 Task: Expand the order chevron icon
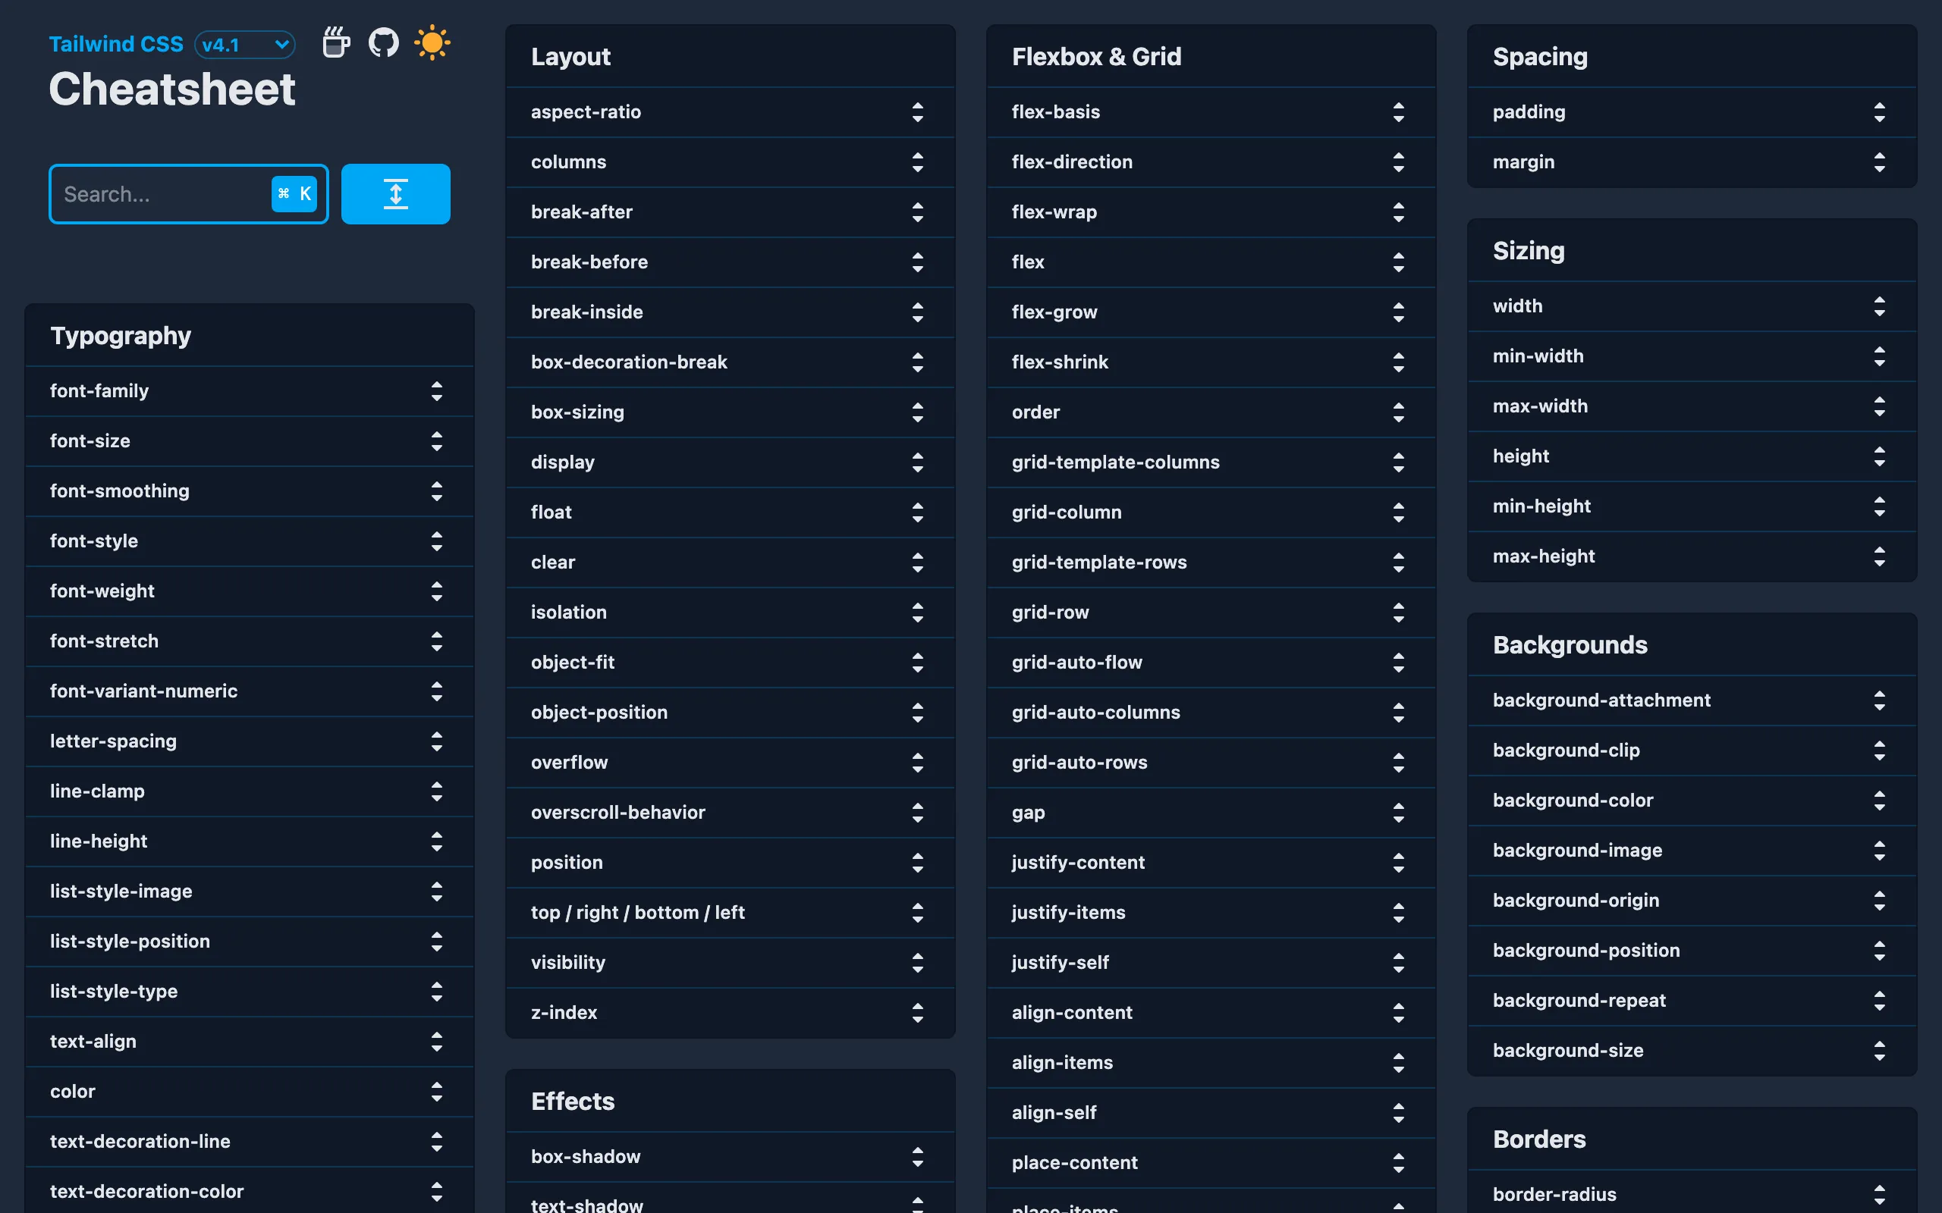[1399, 412]
